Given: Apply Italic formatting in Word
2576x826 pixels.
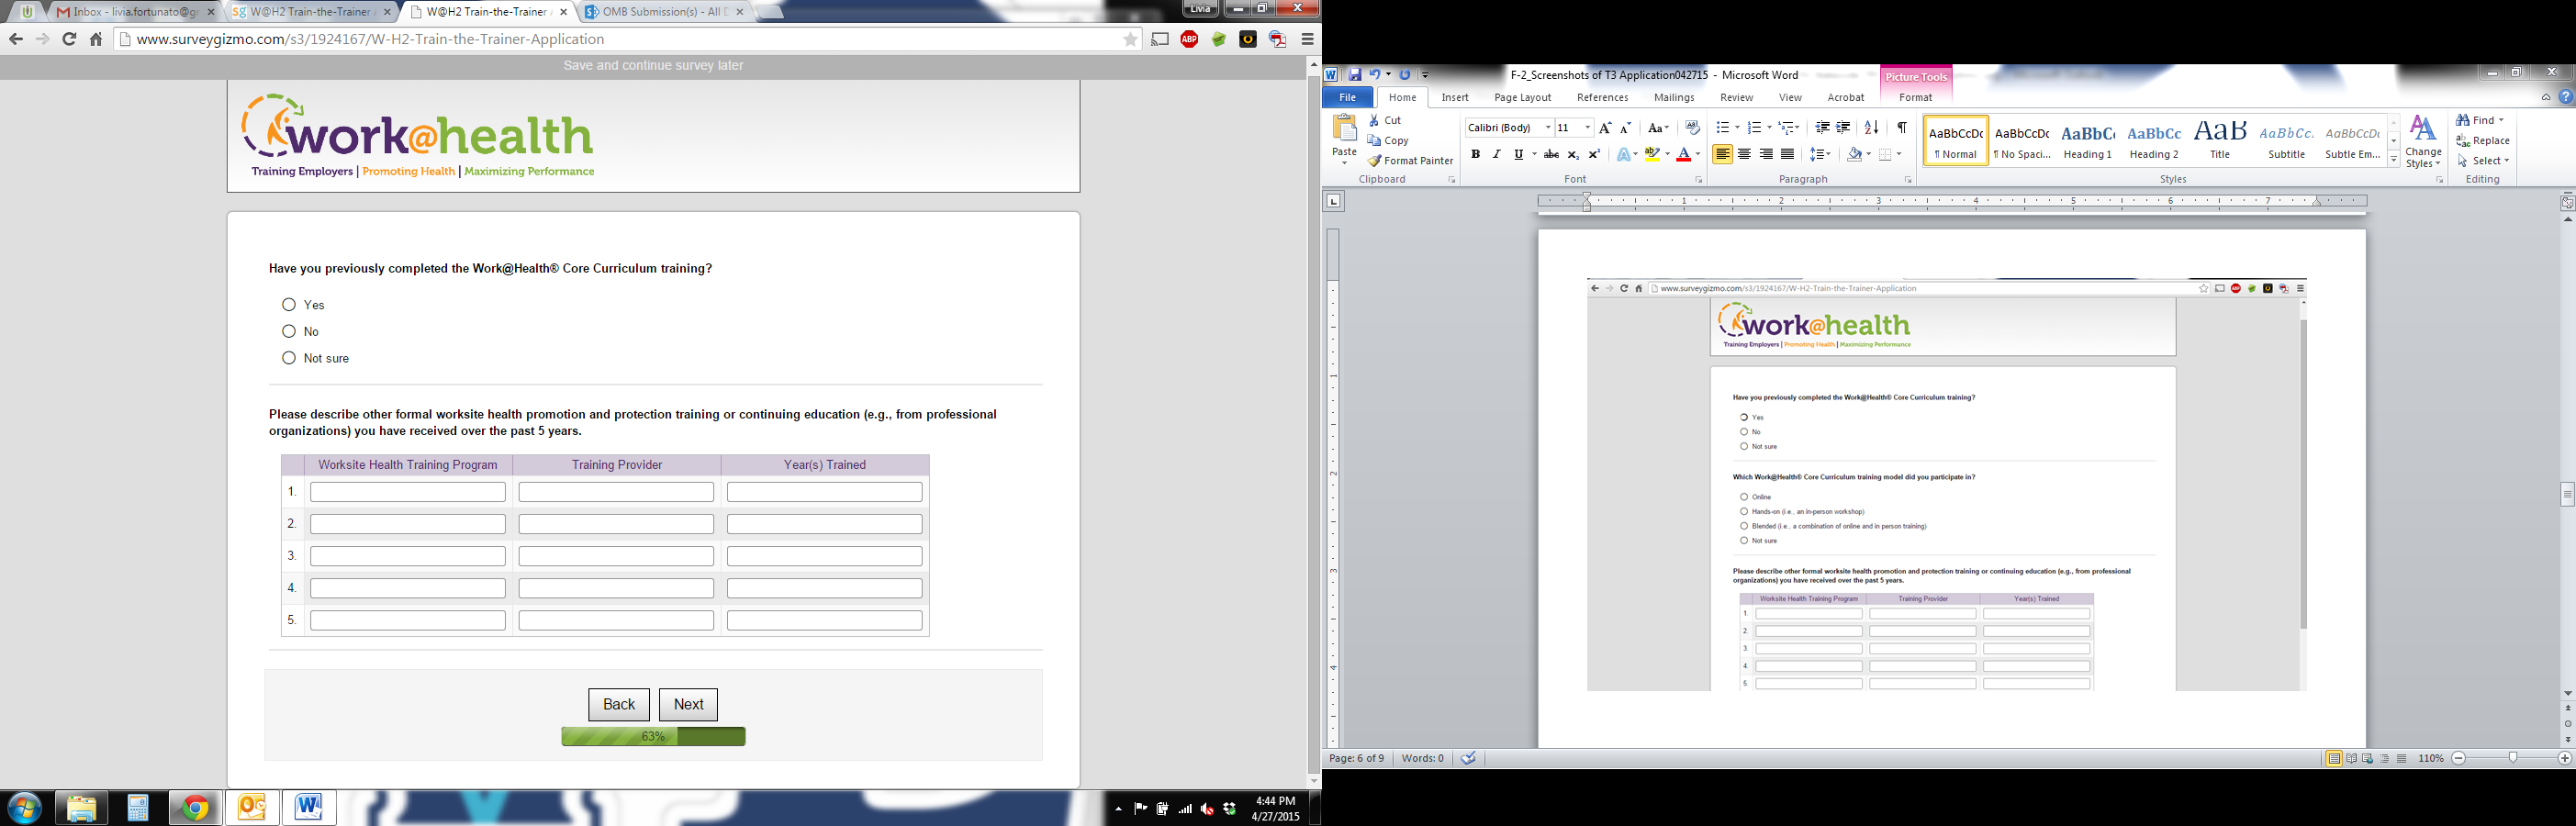Looking at the screenshot, I should point(1496,154).
